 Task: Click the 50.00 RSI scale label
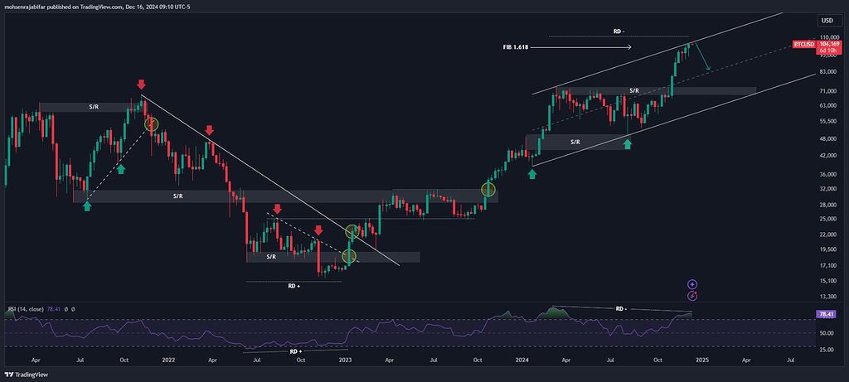click(x=826, y=333)
